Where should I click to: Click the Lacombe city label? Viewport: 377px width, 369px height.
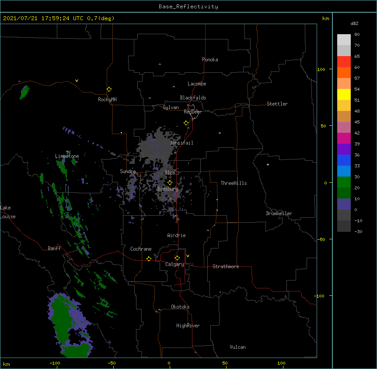click(197, 84)
